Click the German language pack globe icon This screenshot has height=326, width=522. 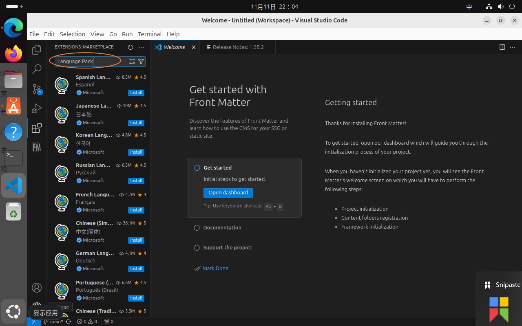[62, 261]
